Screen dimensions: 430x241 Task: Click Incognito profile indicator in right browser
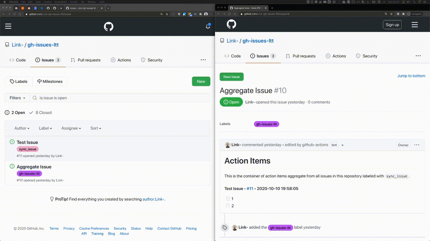pos(414,14)
